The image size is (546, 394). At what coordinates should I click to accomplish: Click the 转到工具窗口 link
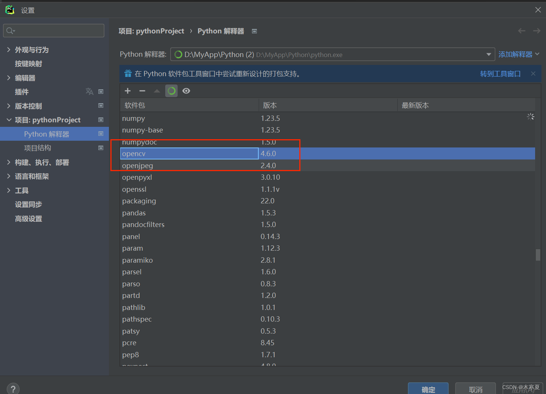(x=501, y=74)
